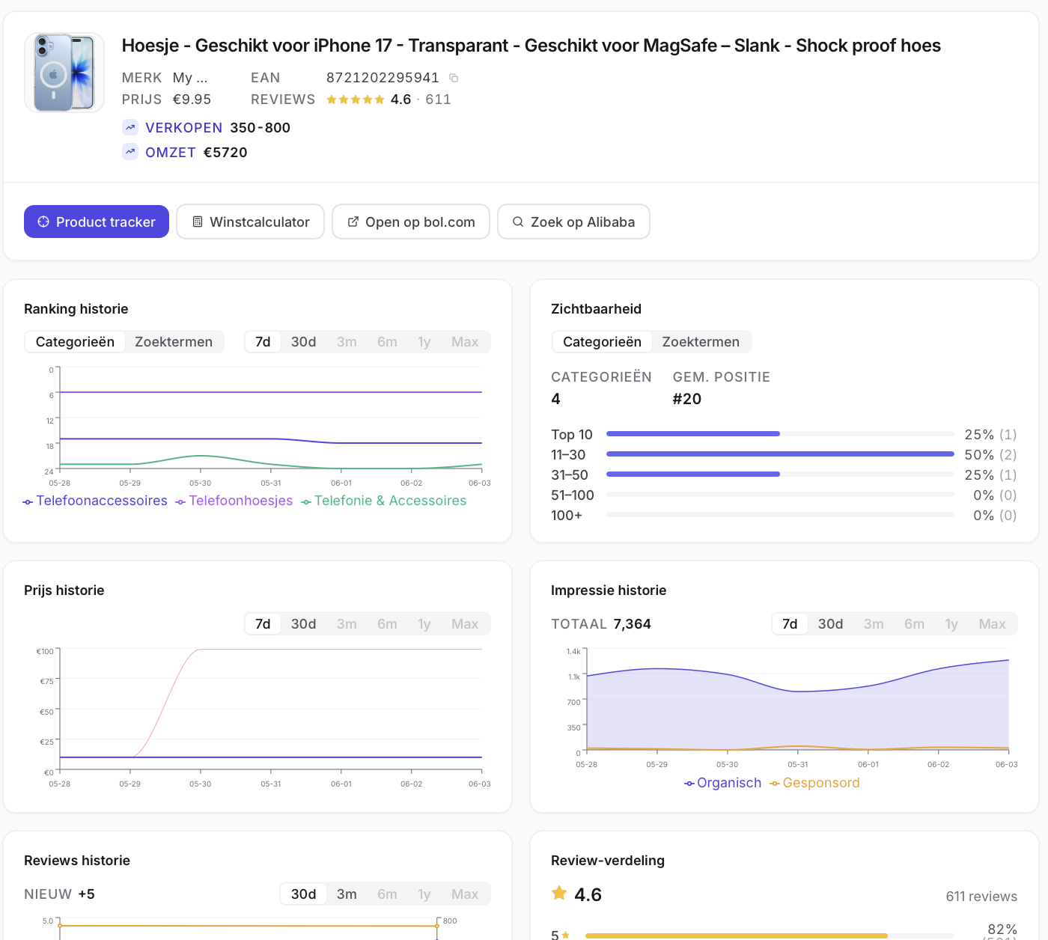Select 30d range in Reviews historie
1048x940 pixels.
(x=303, y=894)
